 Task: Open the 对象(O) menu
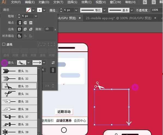click(44, 2)
